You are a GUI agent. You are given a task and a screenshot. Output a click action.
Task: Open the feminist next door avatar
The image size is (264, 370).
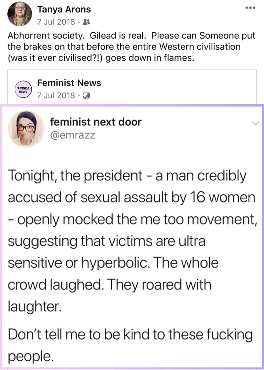26,128
